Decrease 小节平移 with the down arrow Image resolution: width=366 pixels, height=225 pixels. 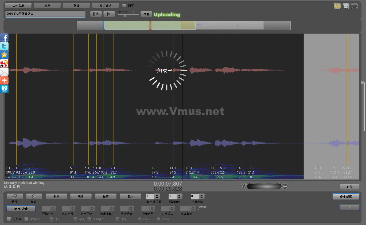pos(202,198)
